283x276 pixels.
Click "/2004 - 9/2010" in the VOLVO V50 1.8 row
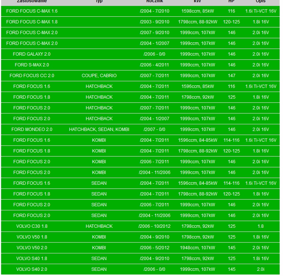tap(154, 237)
